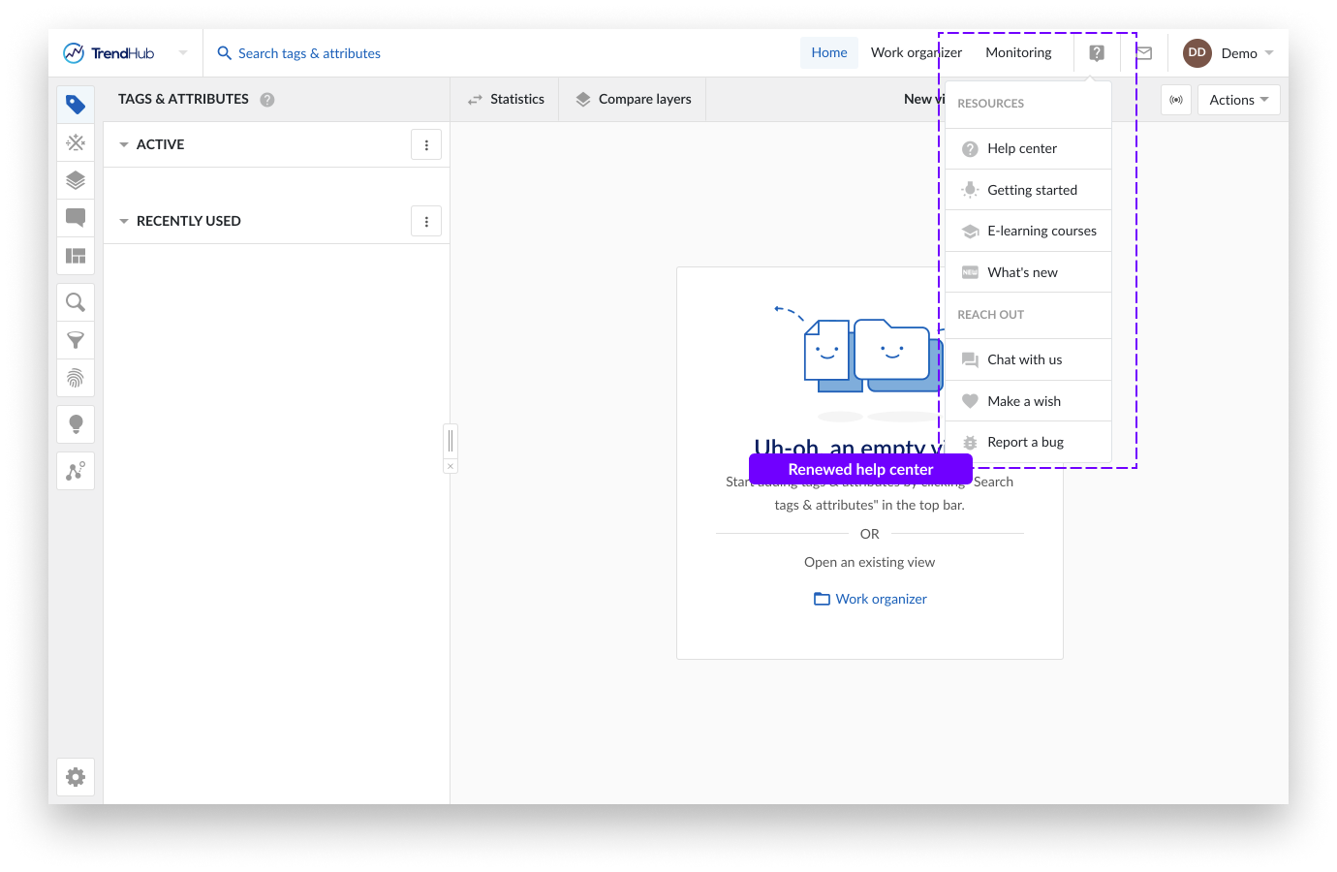The image size is (1337, 872).
Task: Open the layers icon in sidebar
Action: (76, 180)
